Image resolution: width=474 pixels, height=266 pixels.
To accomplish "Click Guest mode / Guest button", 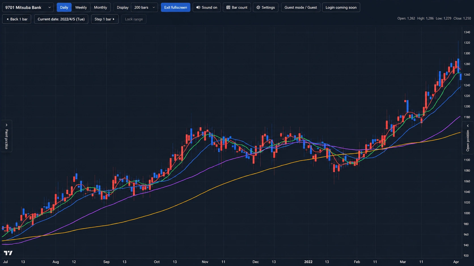I will point(301,7).
